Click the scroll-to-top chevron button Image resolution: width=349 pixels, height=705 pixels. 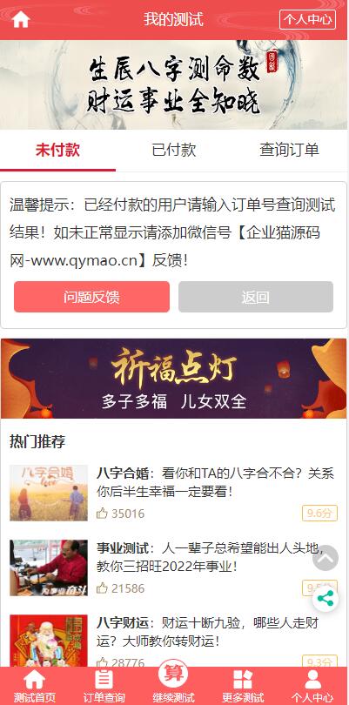[x=326, y=558]
